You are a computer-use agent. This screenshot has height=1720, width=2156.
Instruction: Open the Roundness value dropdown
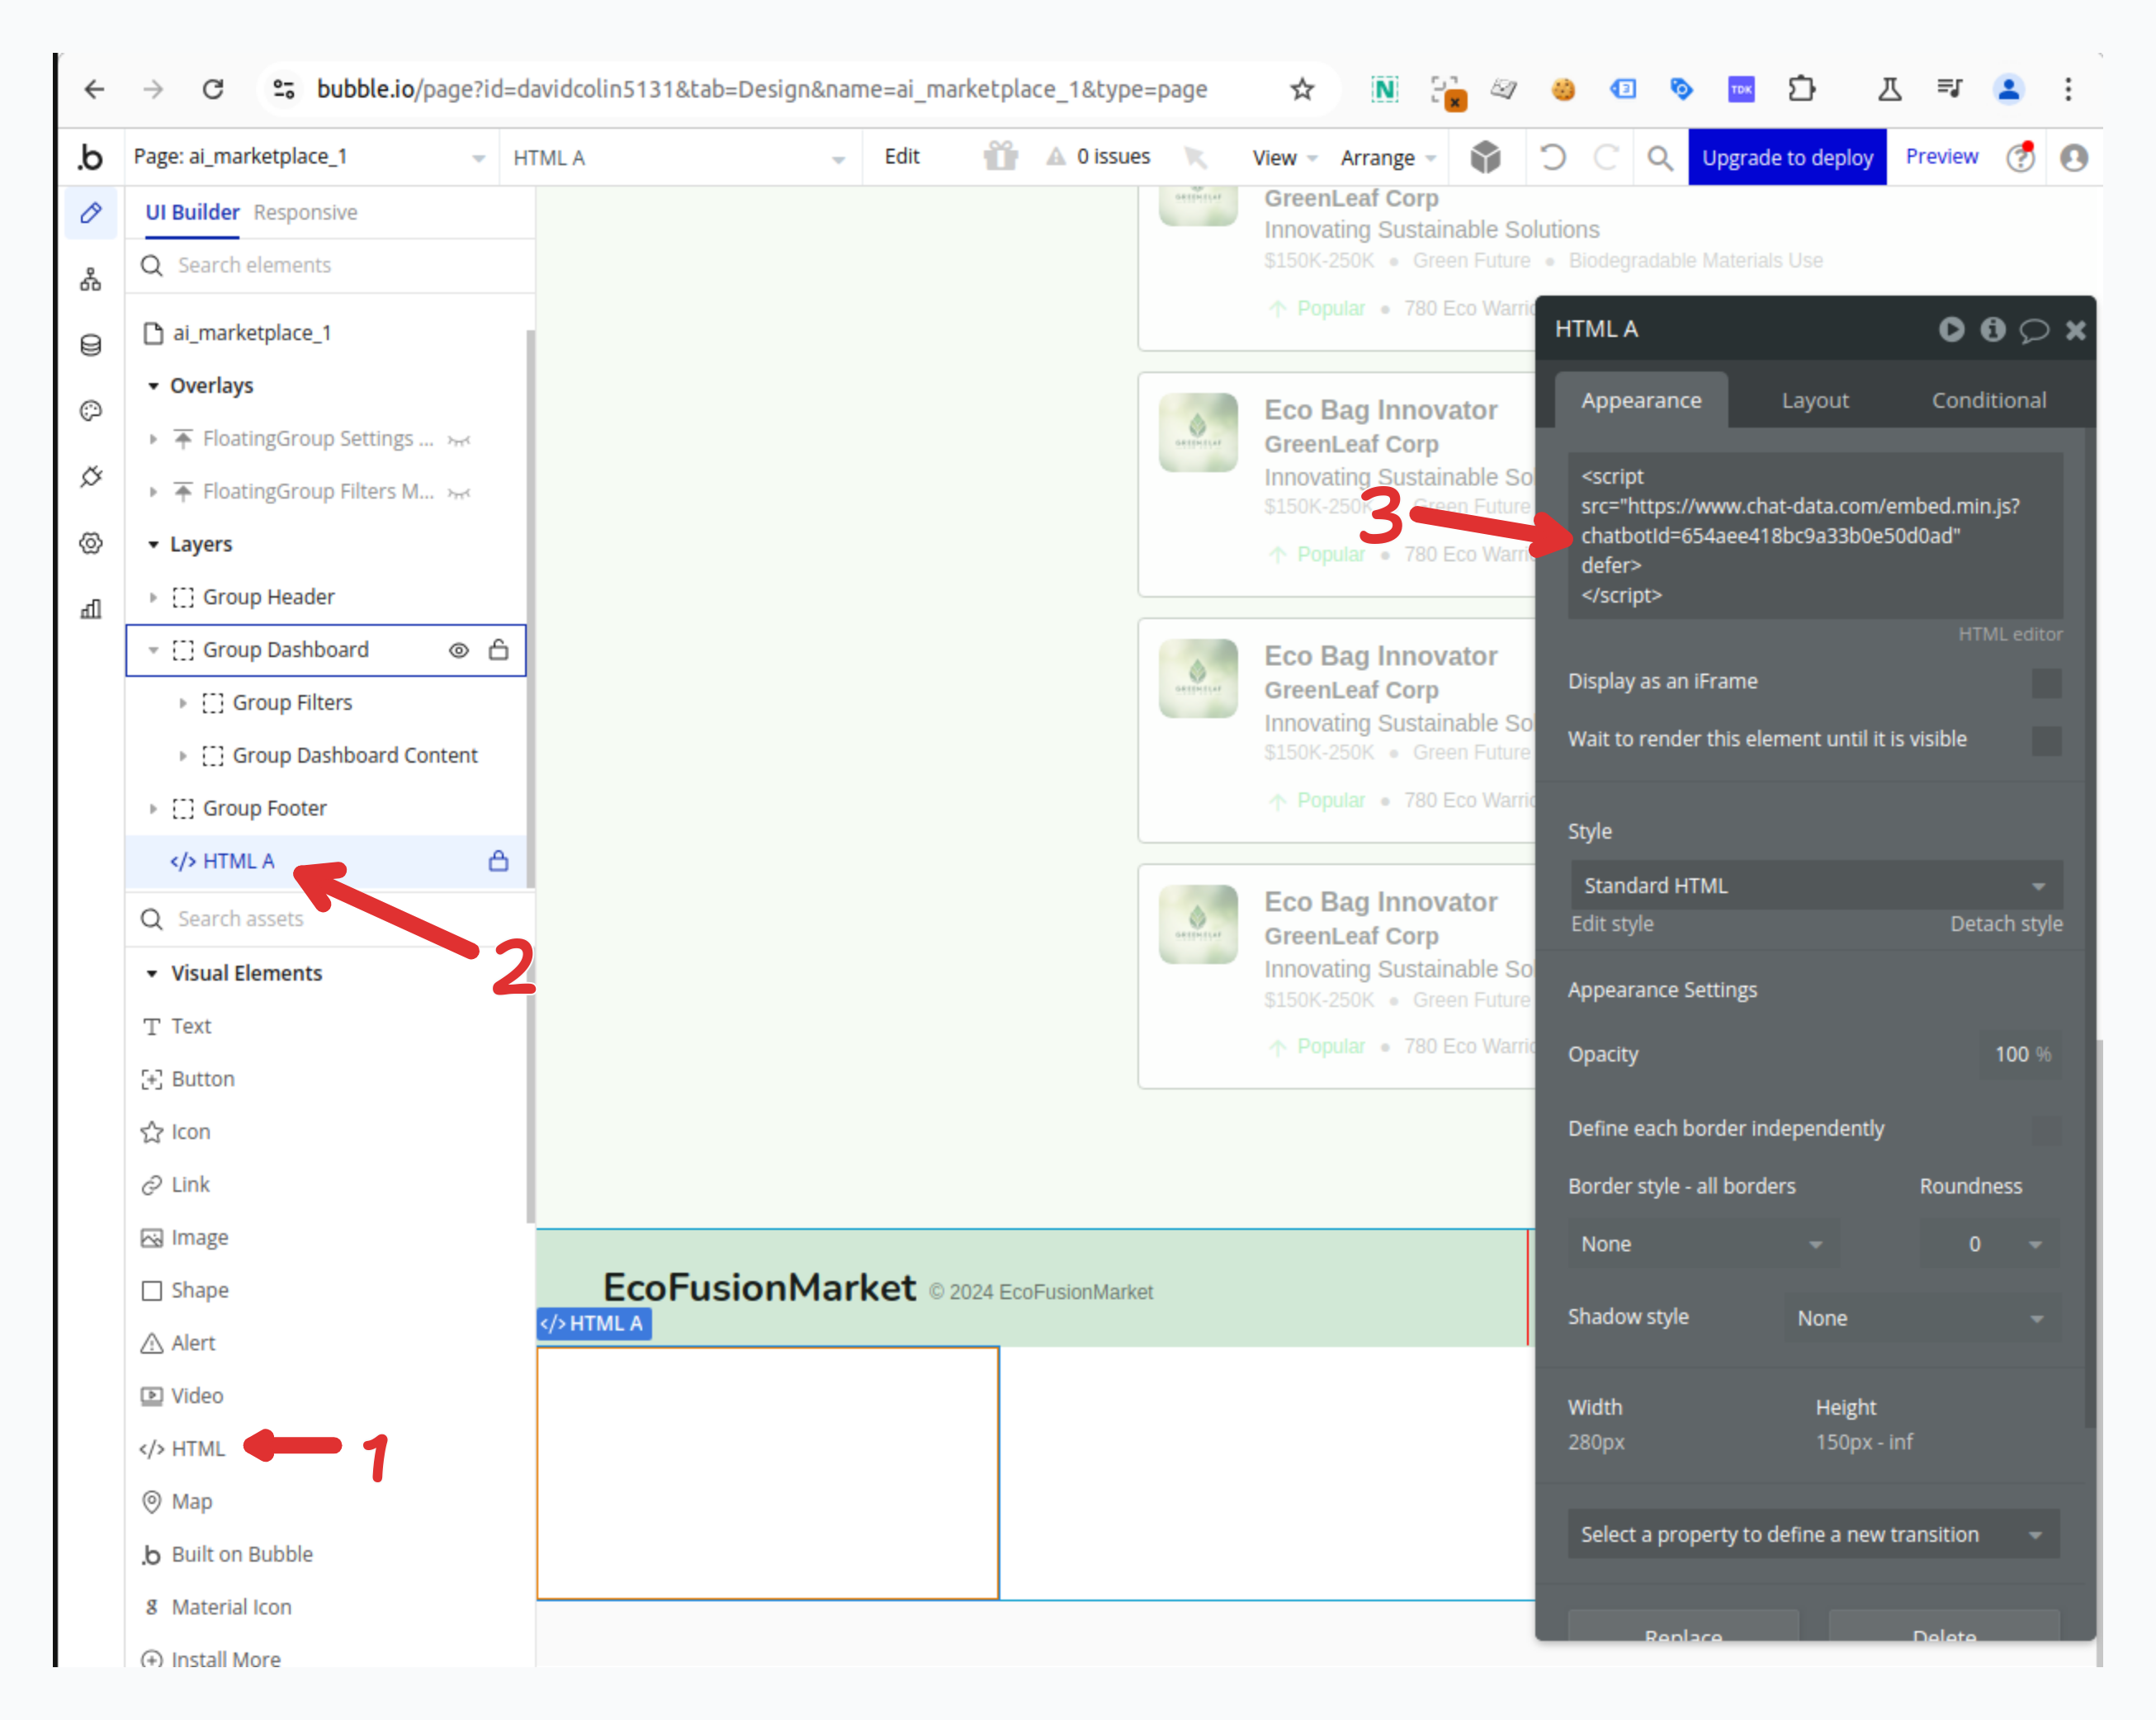[x=1990, y=1244]
